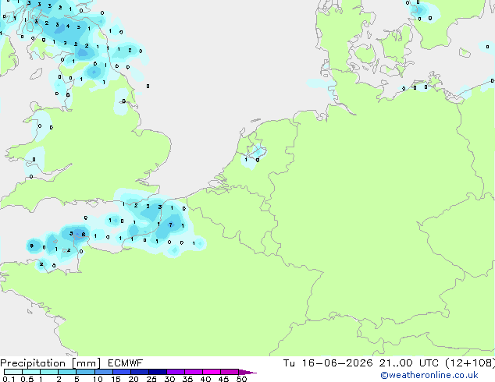The width and height of the screenshot is (495, 382).
Task: Click legend scale label 50
Action: 241,379
